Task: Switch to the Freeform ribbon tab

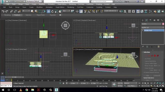Action: click(17, 15)
